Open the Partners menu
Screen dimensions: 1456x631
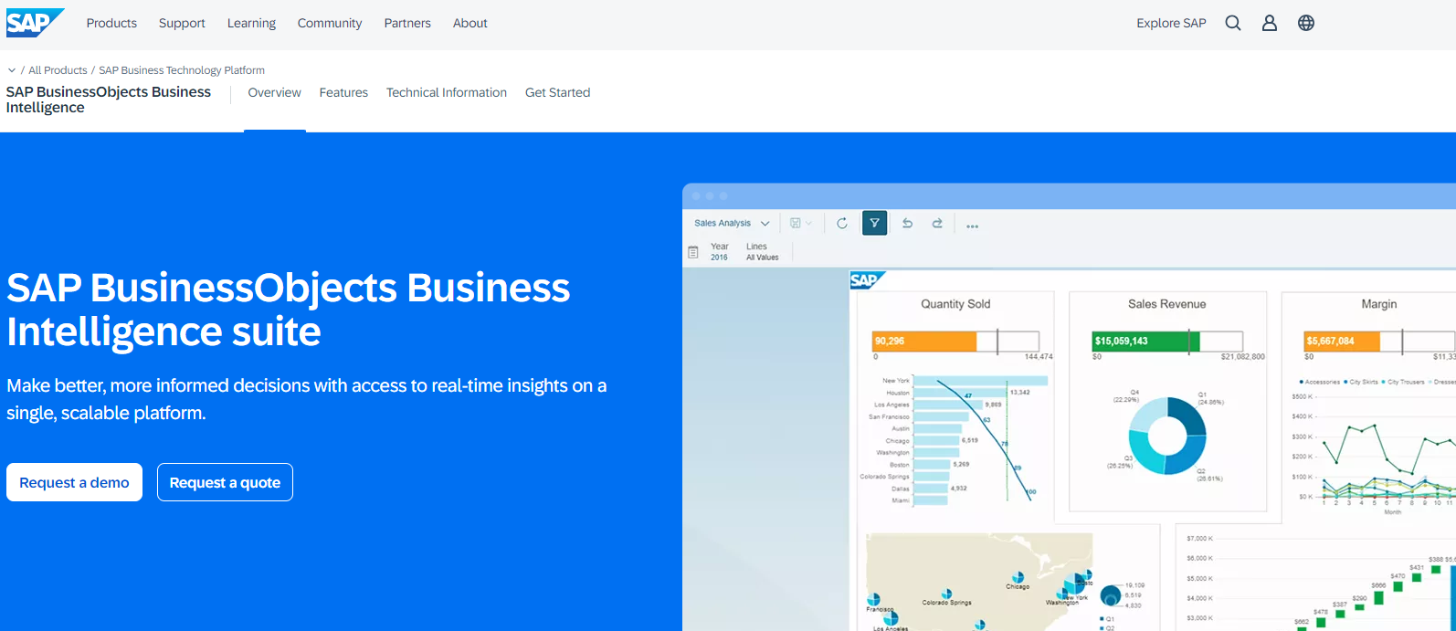[407, 23]
